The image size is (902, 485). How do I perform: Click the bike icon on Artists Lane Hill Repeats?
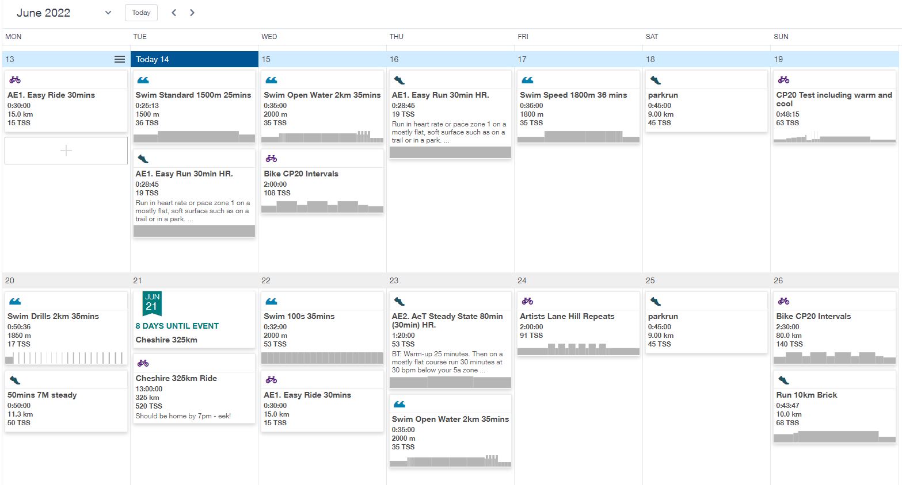click(527, 301)
